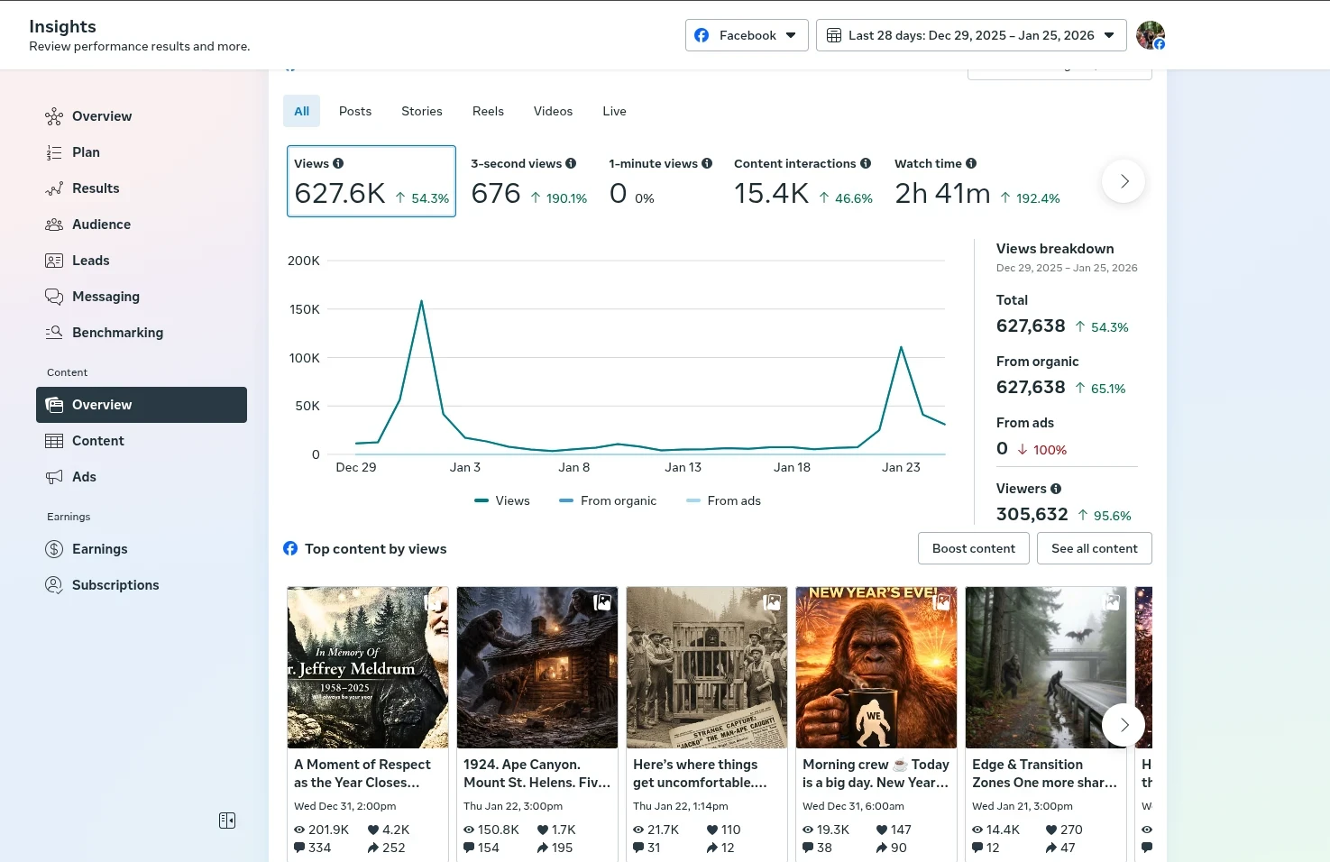Toggle the From ads legend series
The height and width of the screenshot is (862, 1330).
tap(724, 500)
